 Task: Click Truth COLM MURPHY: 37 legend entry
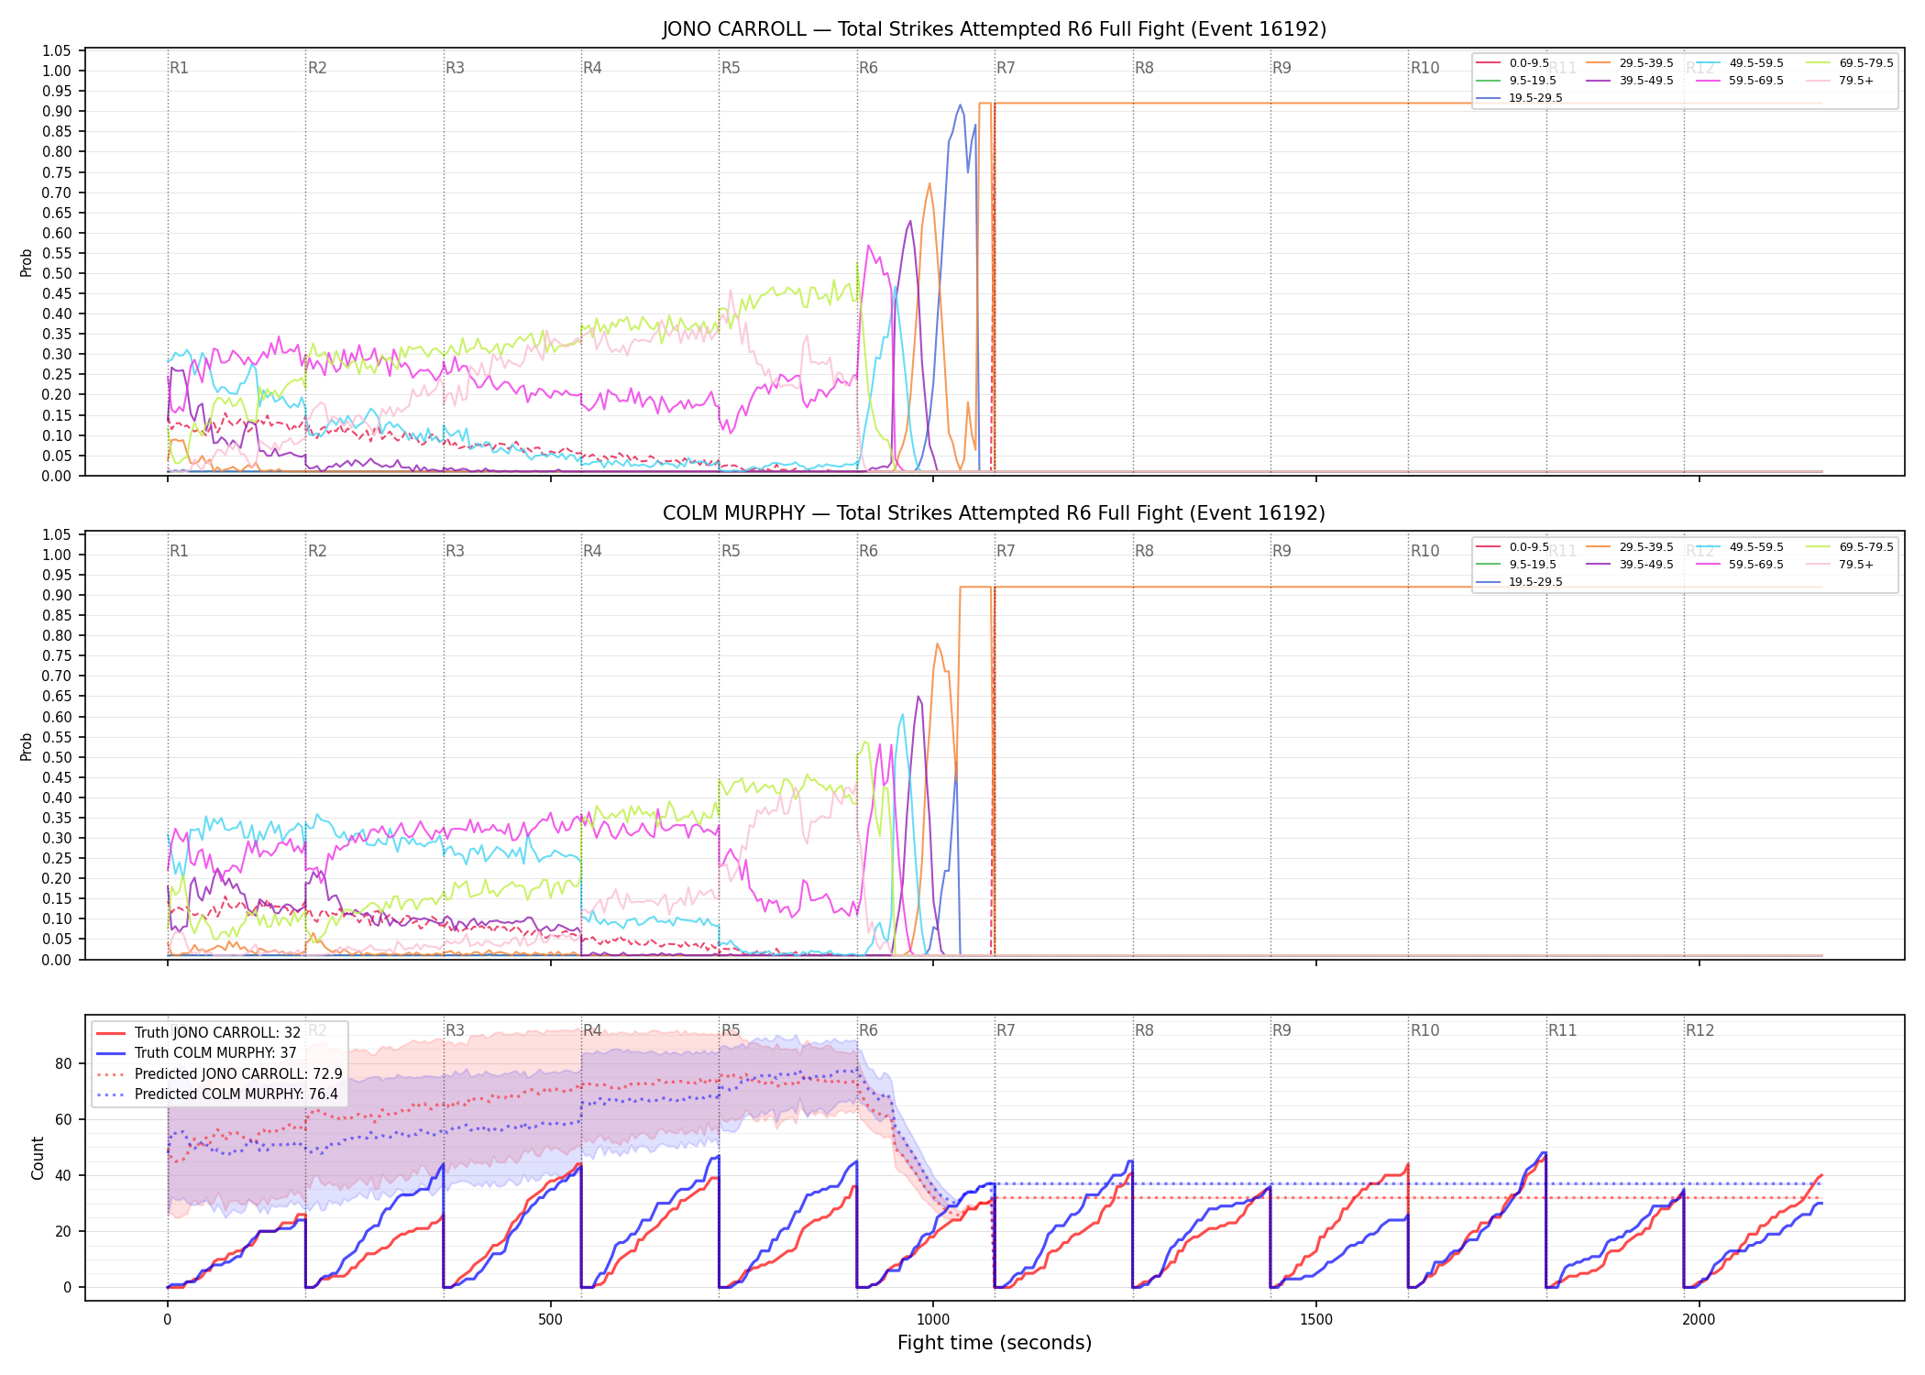tap(197, 1053)
